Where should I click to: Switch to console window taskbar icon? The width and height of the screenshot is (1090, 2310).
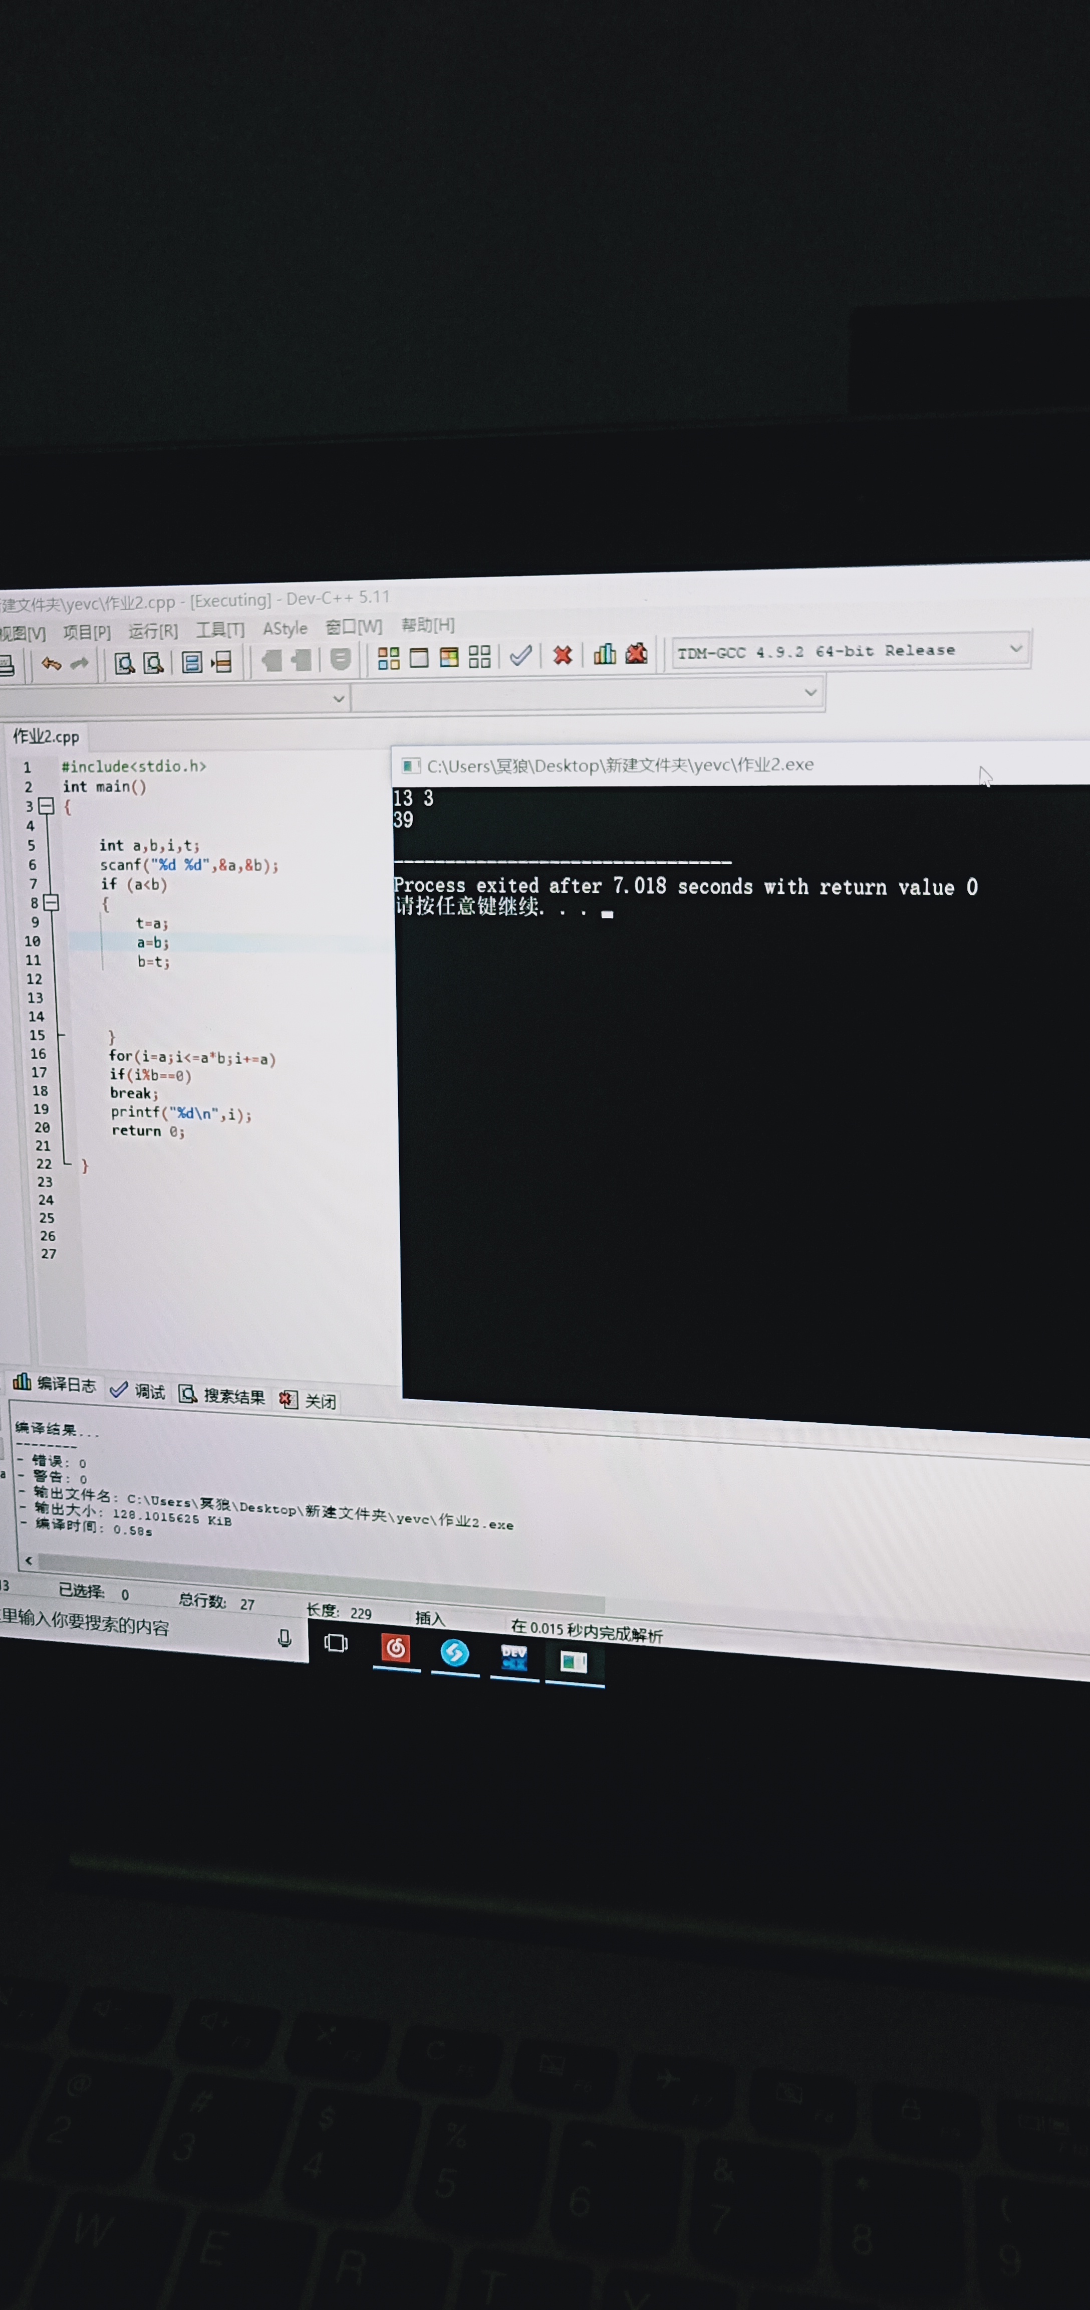coord(574,1662)
